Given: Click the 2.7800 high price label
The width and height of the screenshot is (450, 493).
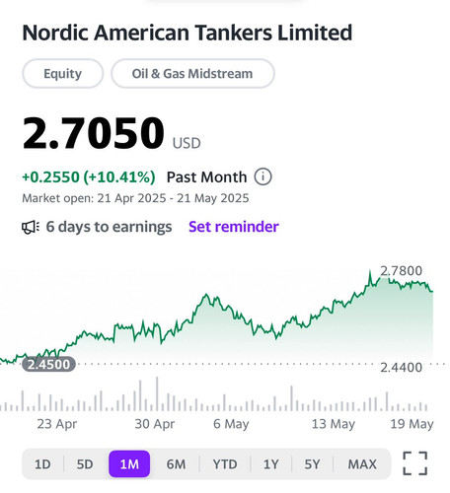Looking at the screenshot, I should pos(401,271).
